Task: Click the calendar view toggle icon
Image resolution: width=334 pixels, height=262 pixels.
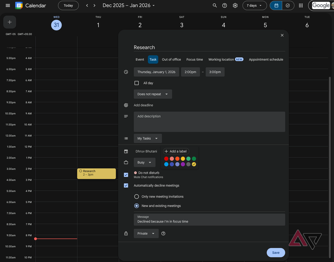Action: coord(276,5)
